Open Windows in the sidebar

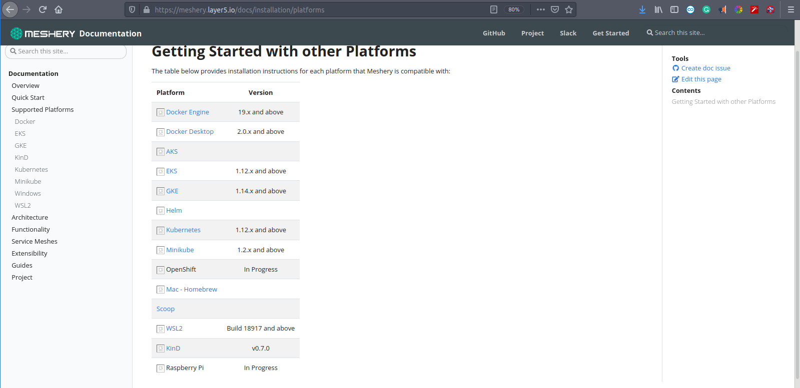28,194
